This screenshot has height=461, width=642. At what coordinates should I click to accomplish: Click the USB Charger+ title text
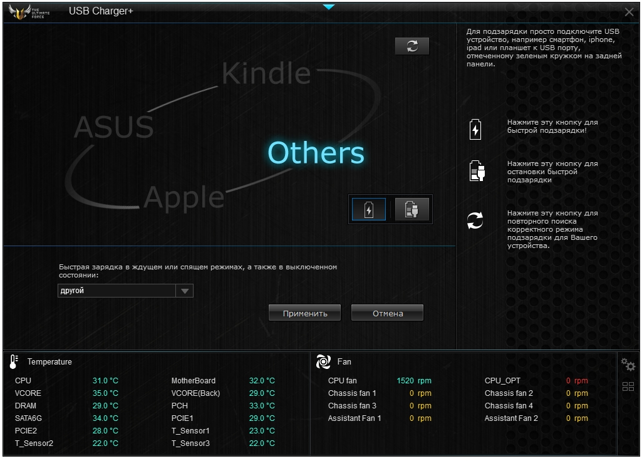tap(101, 11)
